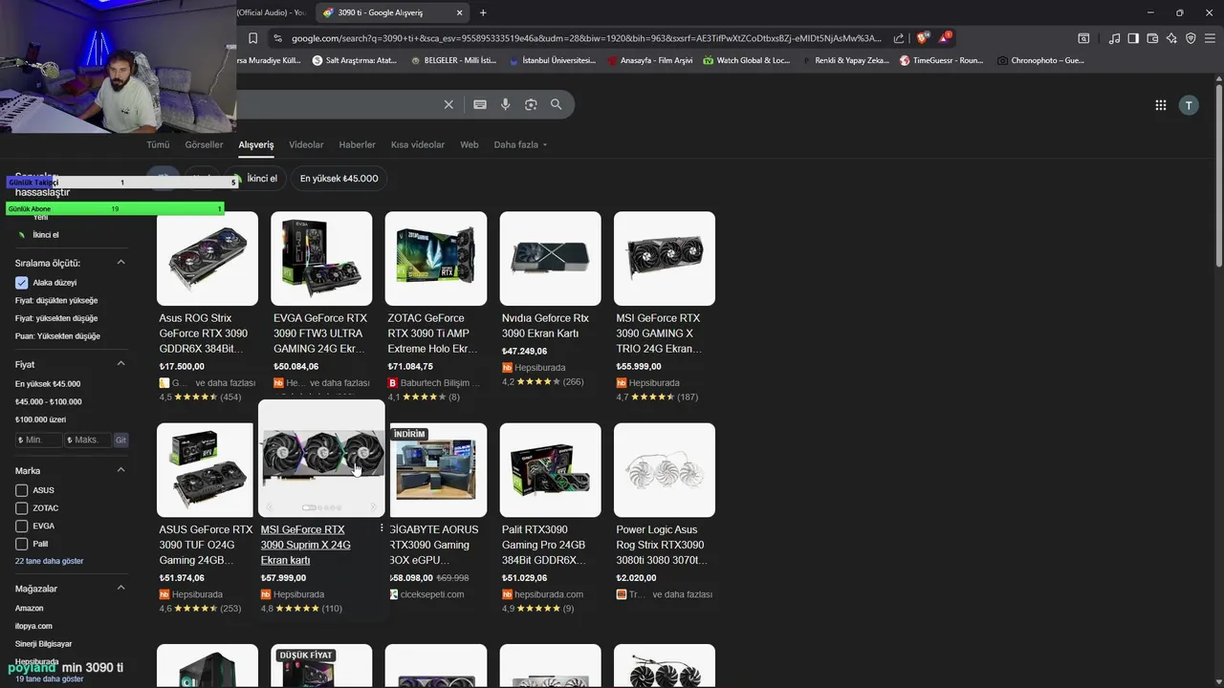Image resolution: width=1224 pixels, height=688 pixels.
Task: Check the EVGA brand filter
Action: (21, 526)
